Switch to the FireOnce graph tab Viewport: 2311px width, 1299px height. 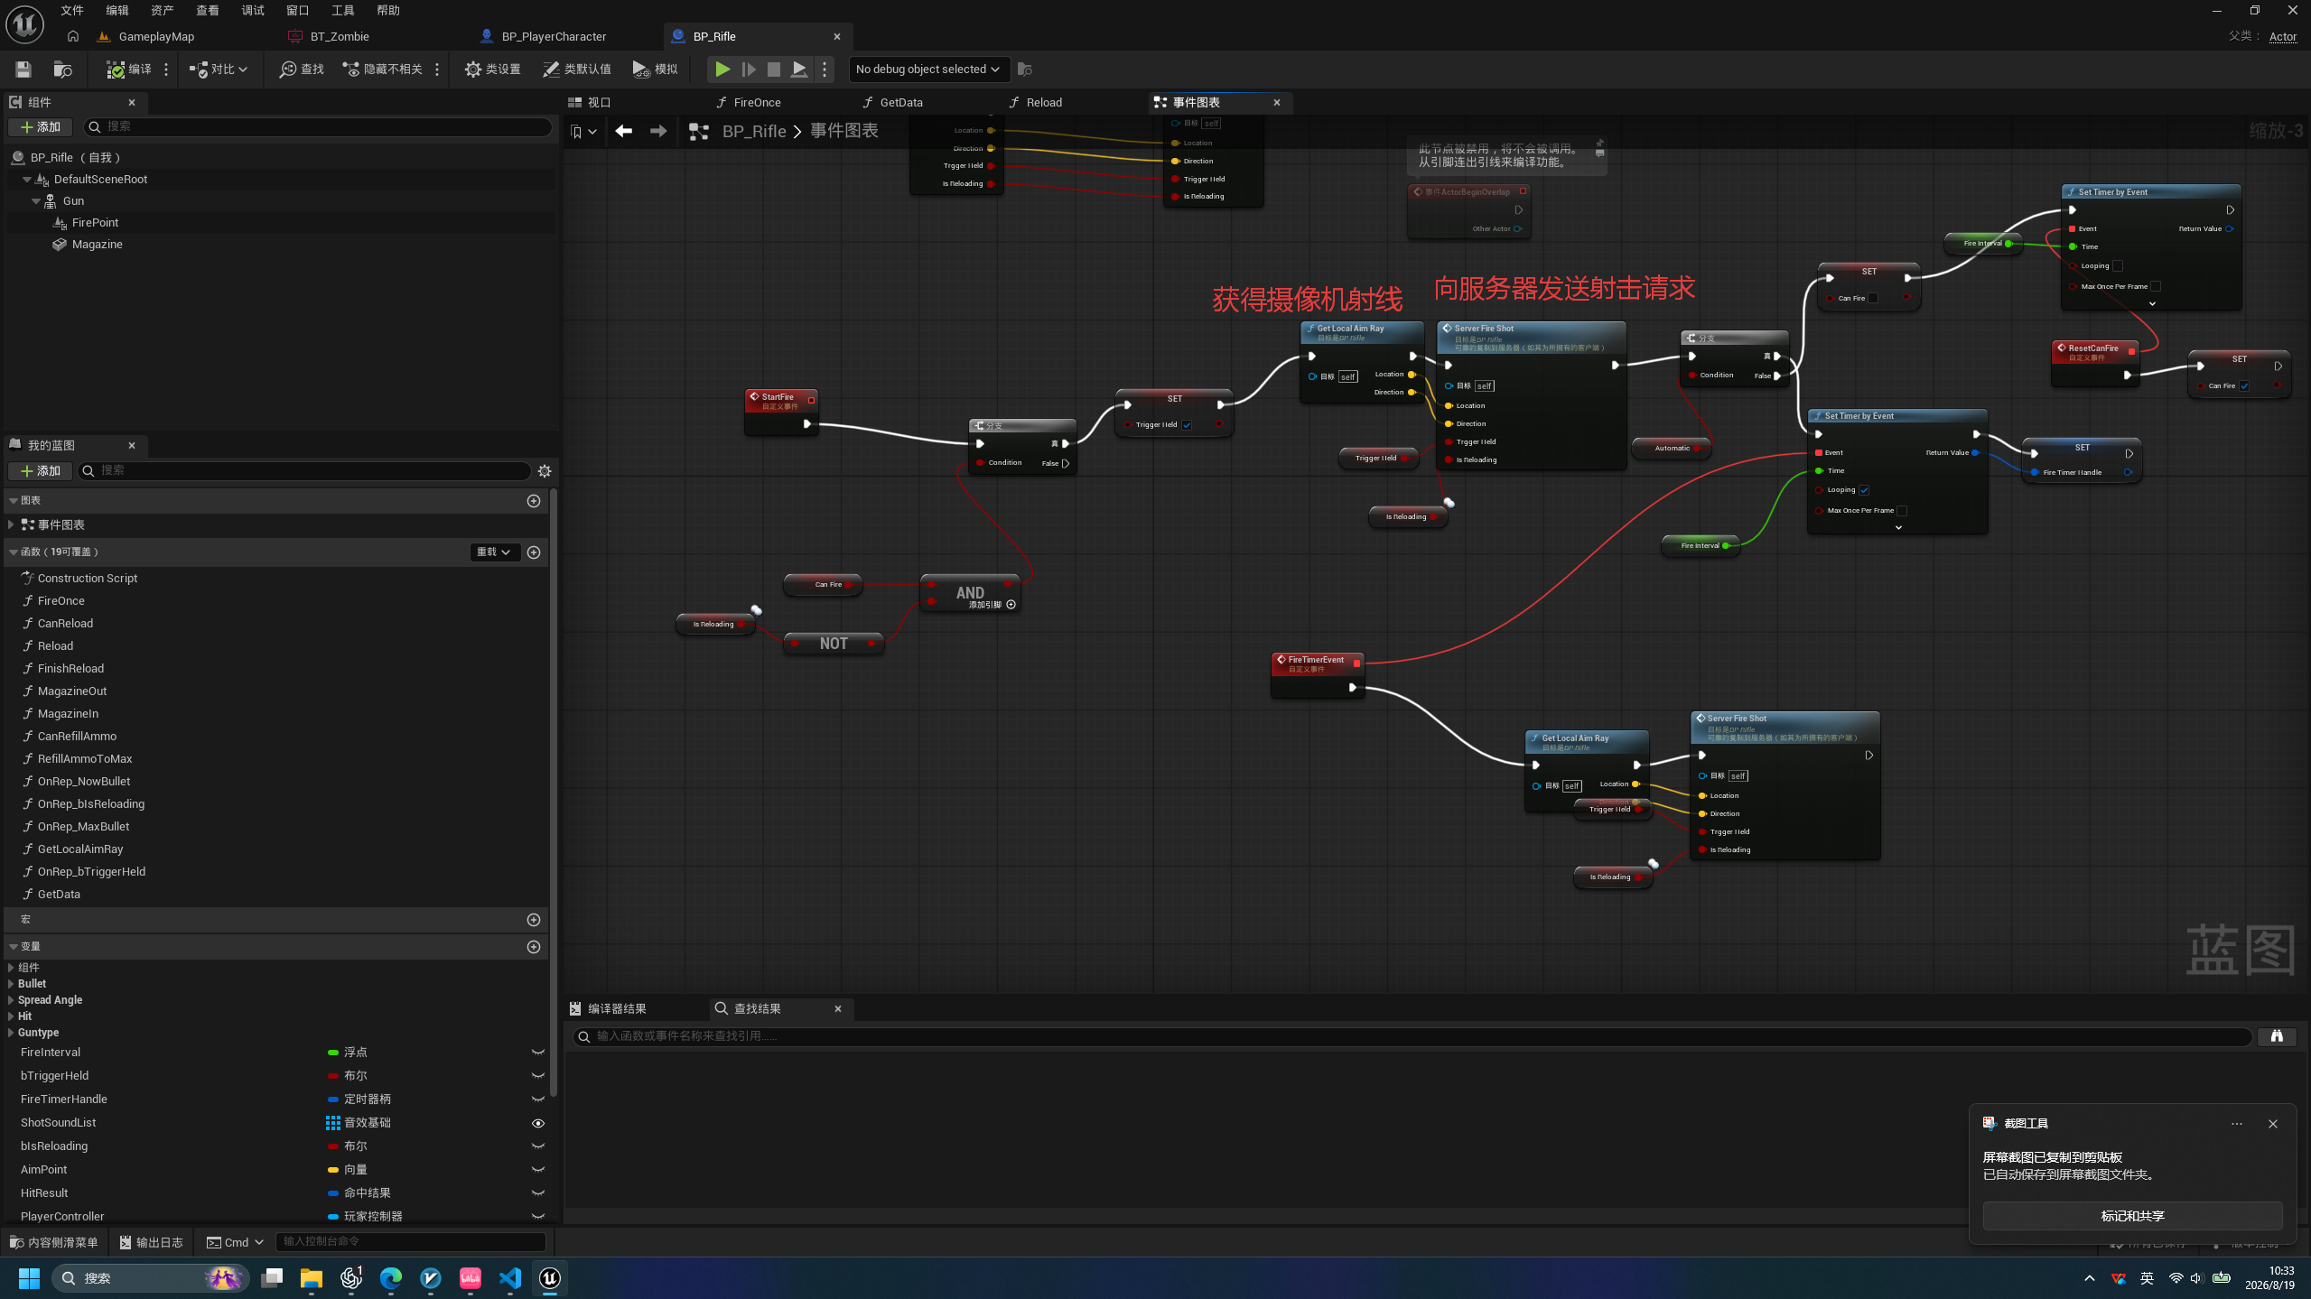(757, 103)
